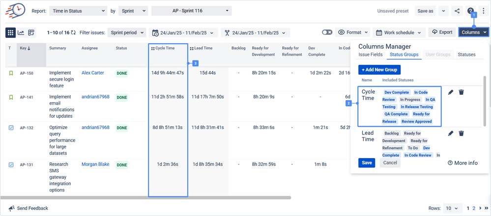Viewport: 491px width, 216px height.
Task: Click the issue type icon for AP-150
Action: (x=11, y=73)
